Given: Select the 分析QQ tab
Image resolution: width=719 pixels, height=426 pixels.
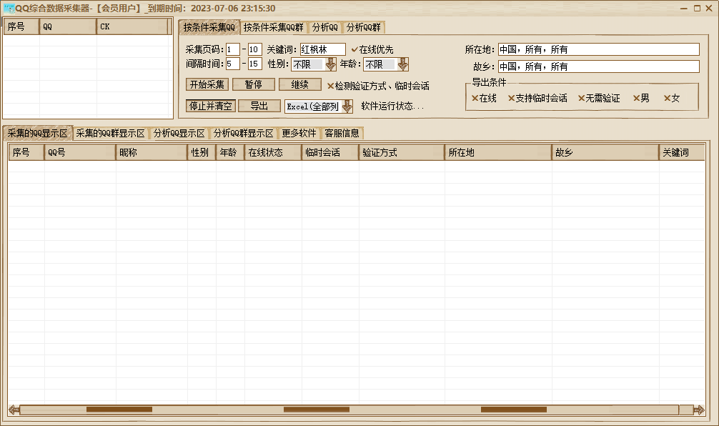Looking at the screenshot, I should [x=325, y=27].
